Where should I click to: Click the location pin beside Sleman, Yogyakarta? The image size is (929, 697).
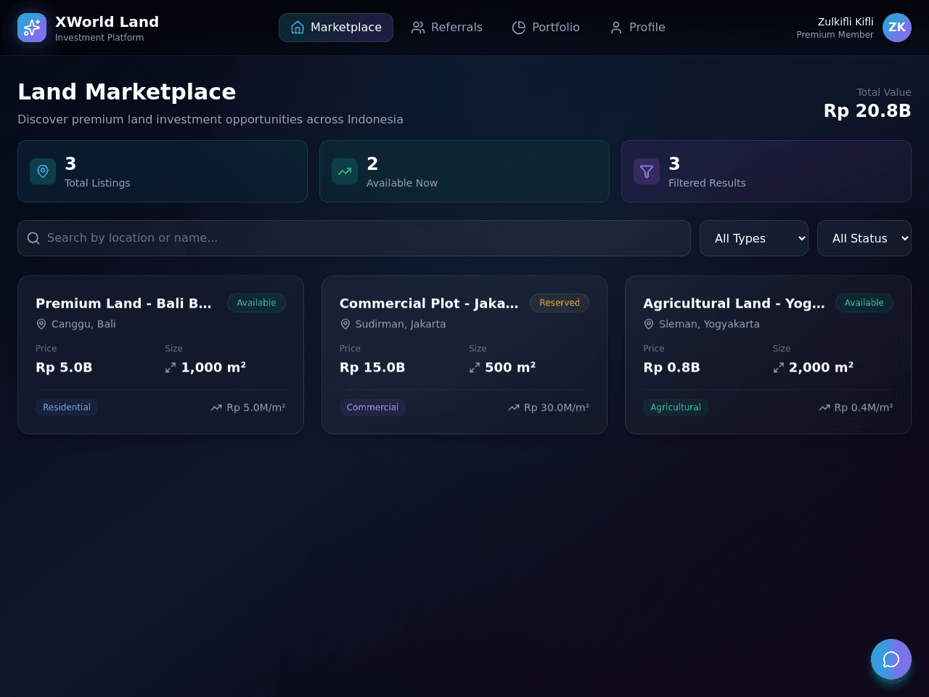coord(649,324)
